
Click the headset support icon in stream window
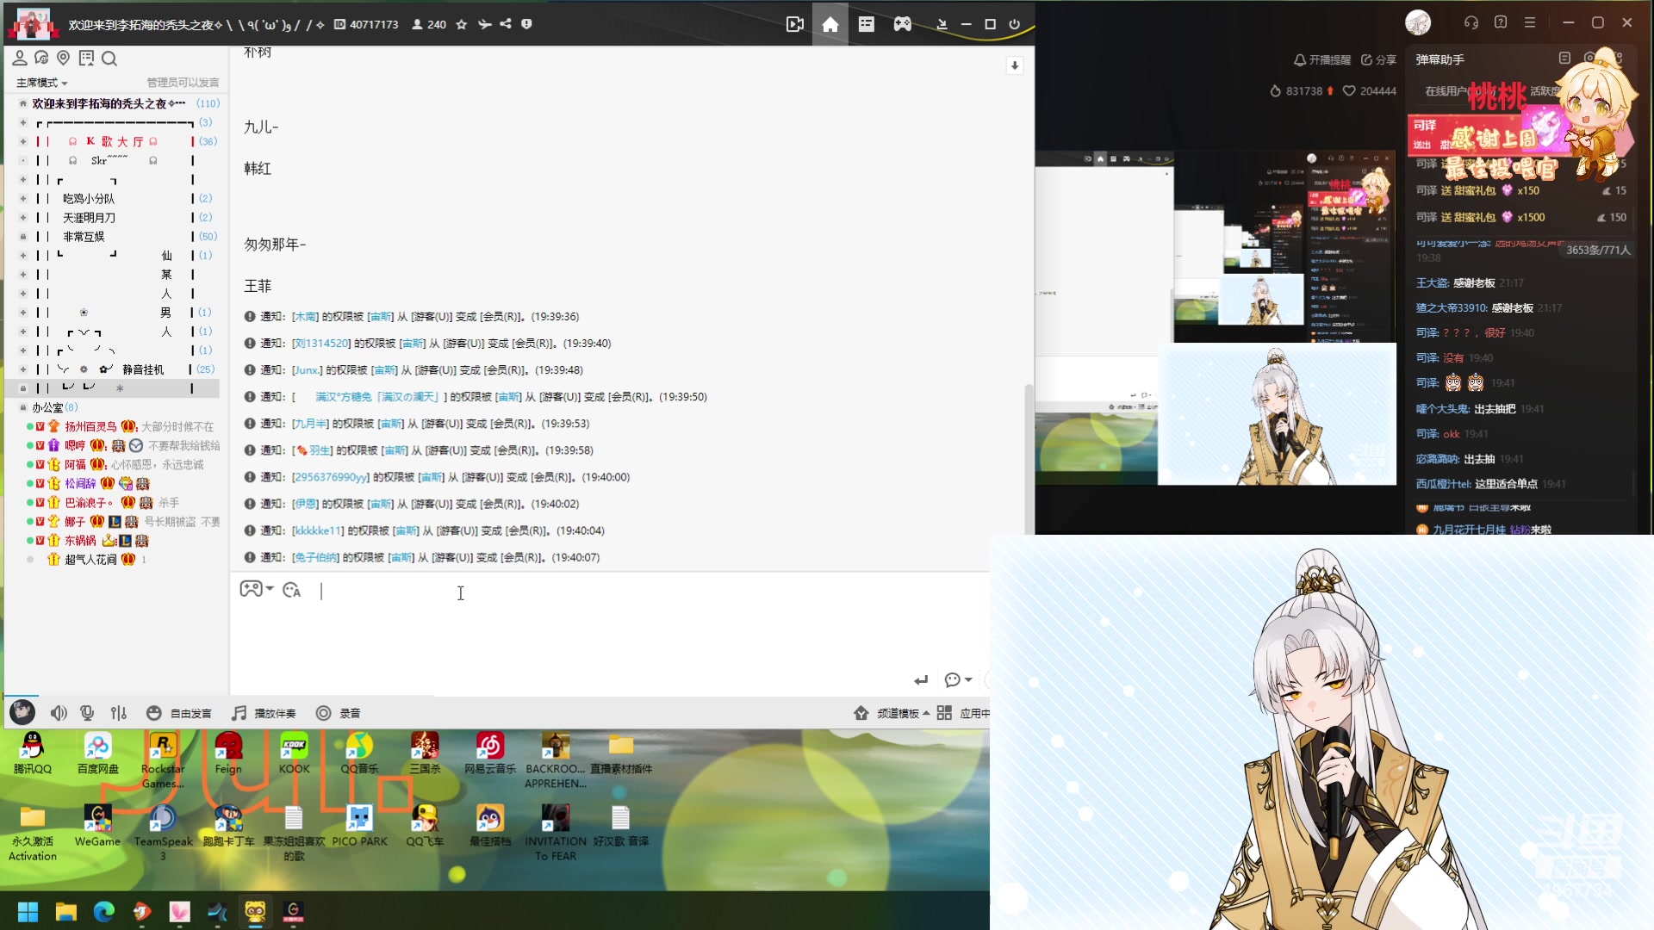click(x=1471, y=22)
